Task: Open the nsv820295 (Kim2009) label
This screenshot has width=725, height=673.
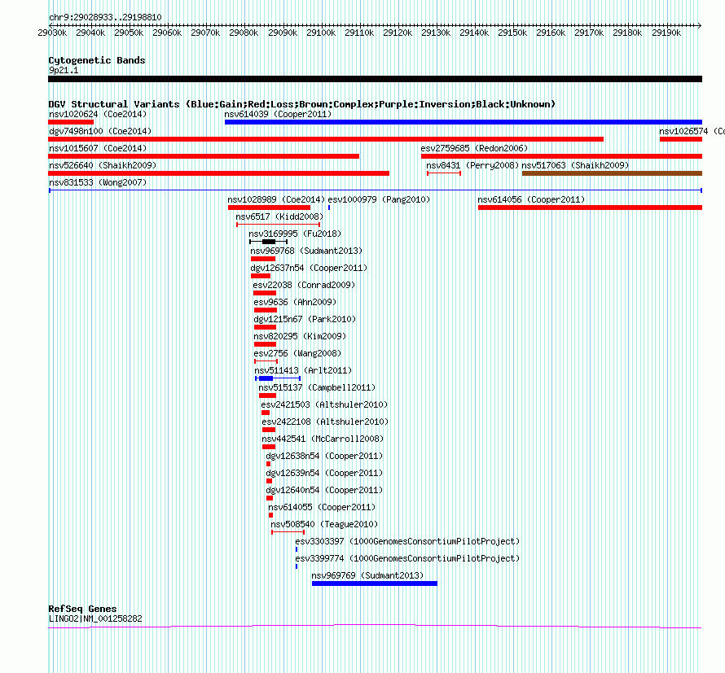Action: pos(300,336)
